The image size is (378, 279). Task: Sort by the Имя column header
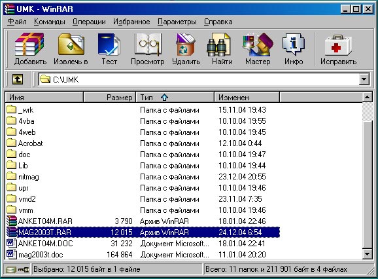coord(44,98)
